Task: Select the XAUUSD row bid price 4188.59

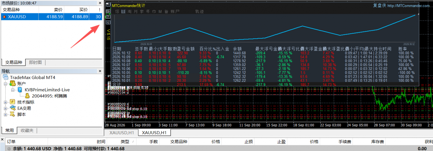Action: [x=55, y=17]
